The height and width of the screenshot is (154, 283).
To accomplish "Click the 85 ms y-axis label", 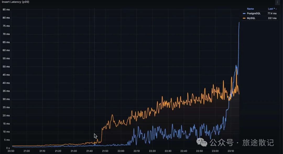I will point(6,10).
